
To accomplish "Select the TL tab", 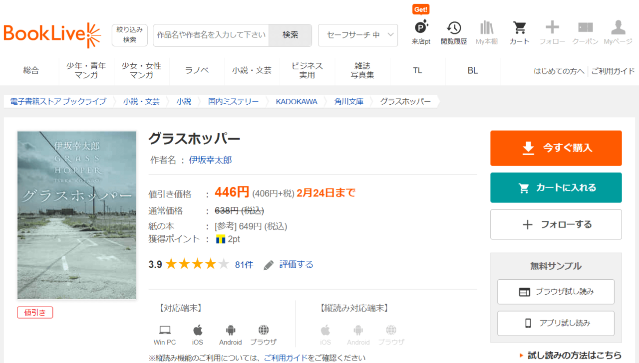I will (417, 70).
